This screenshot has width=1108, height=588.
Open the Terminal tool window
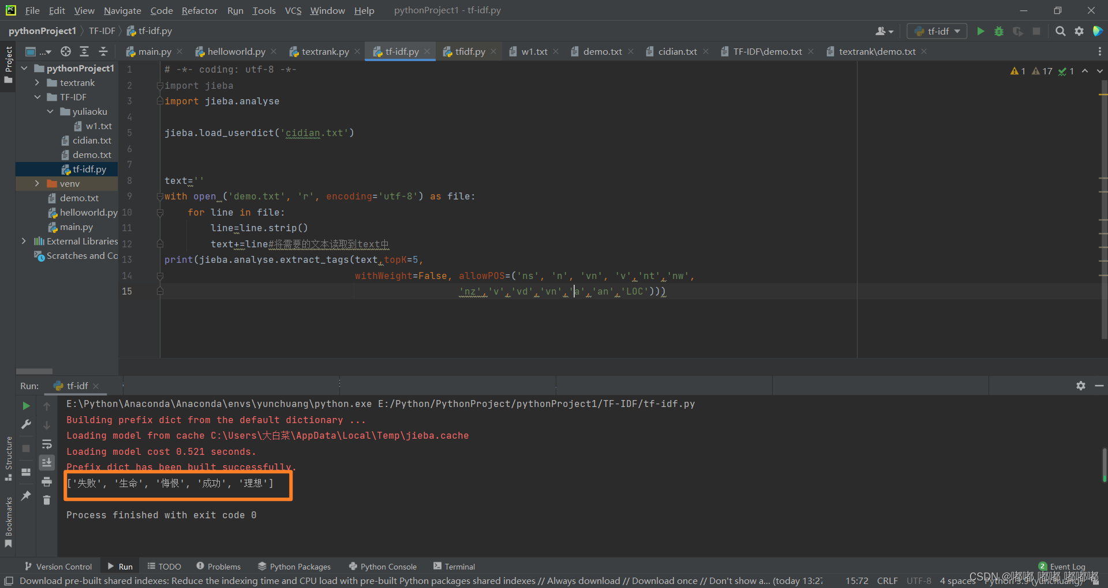[x=454, y=567]
